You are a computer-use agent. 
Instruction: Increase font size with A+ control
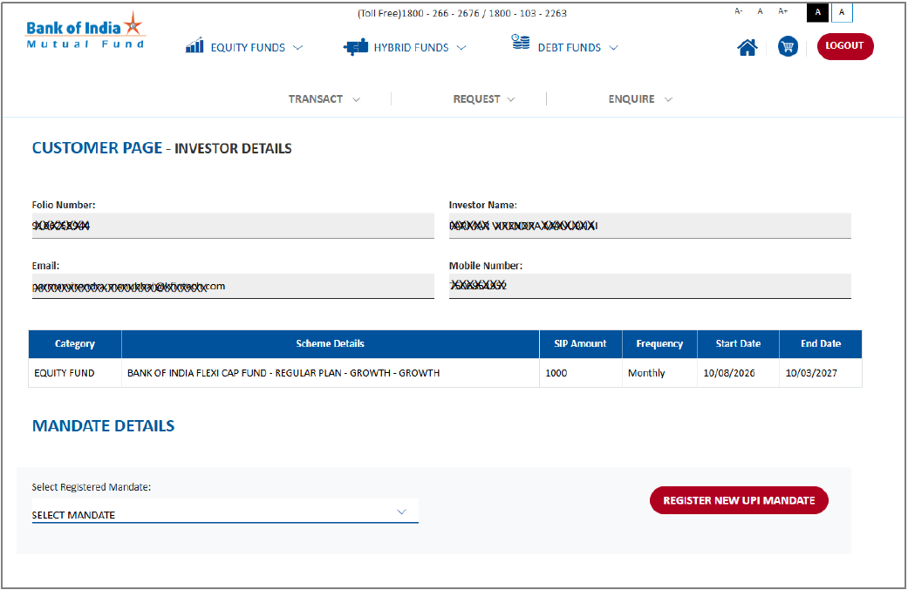pyautogui.click(x=783, y=11)
